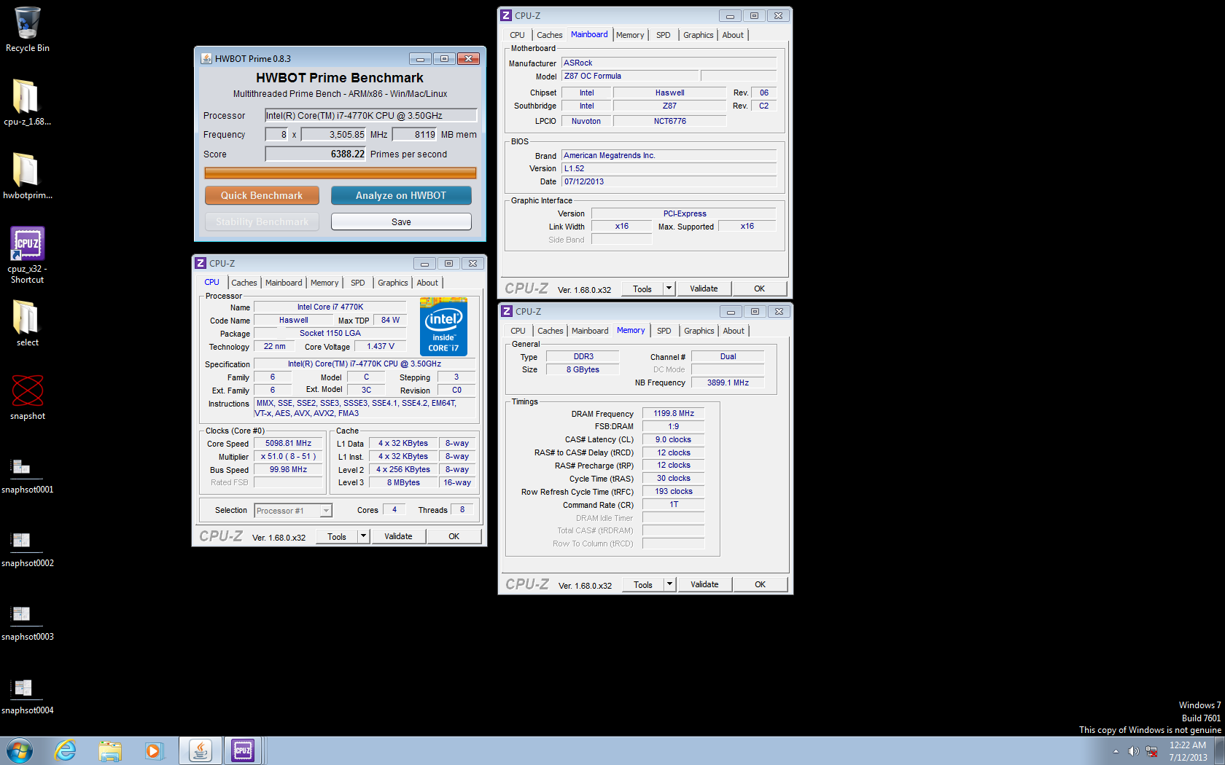Click OK in the Memory window
Viewport: 1225px width, 765px height.
pyautogui.click(x=760, y=584)
